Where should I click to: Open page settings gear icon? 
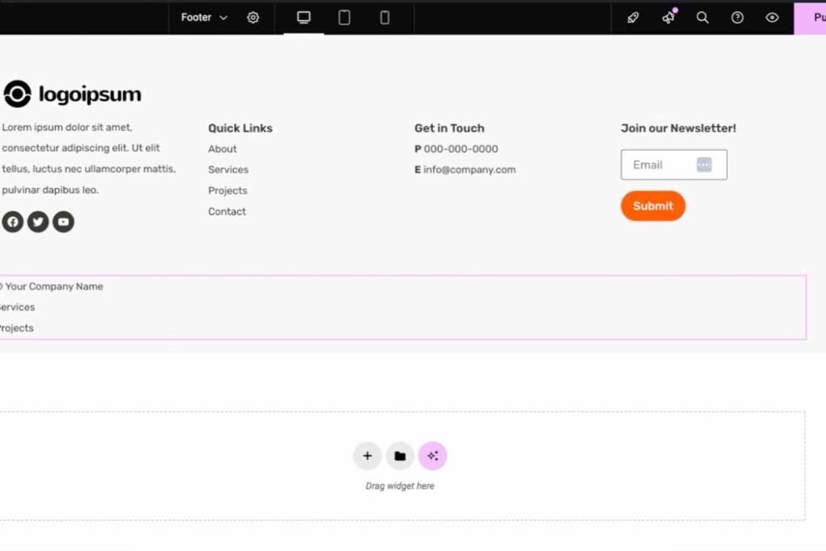(x=253, y=18)
